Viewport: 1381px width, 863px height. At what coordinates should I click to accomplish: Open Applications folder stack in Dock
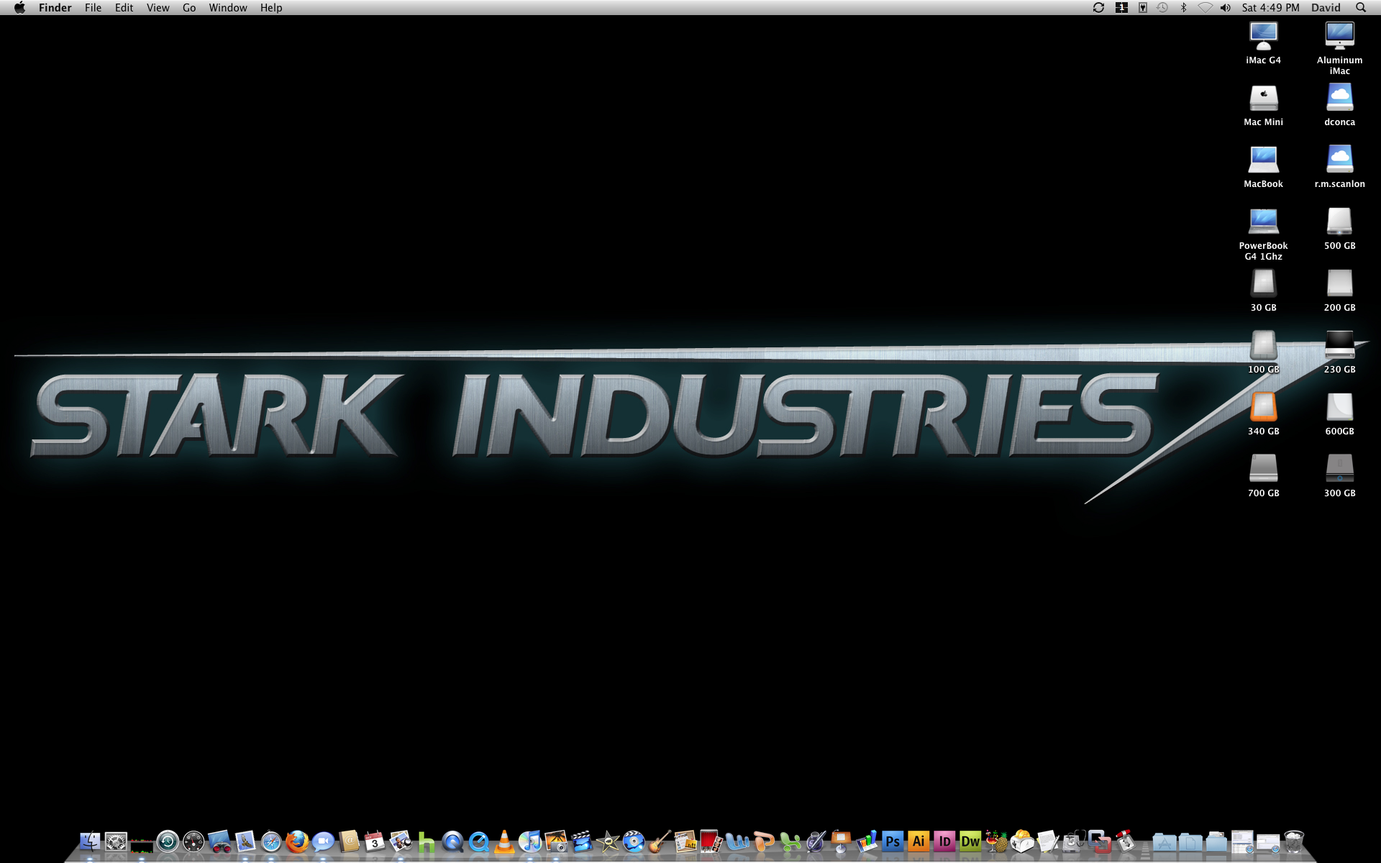pyautogui.click(x=1164, y=841)
